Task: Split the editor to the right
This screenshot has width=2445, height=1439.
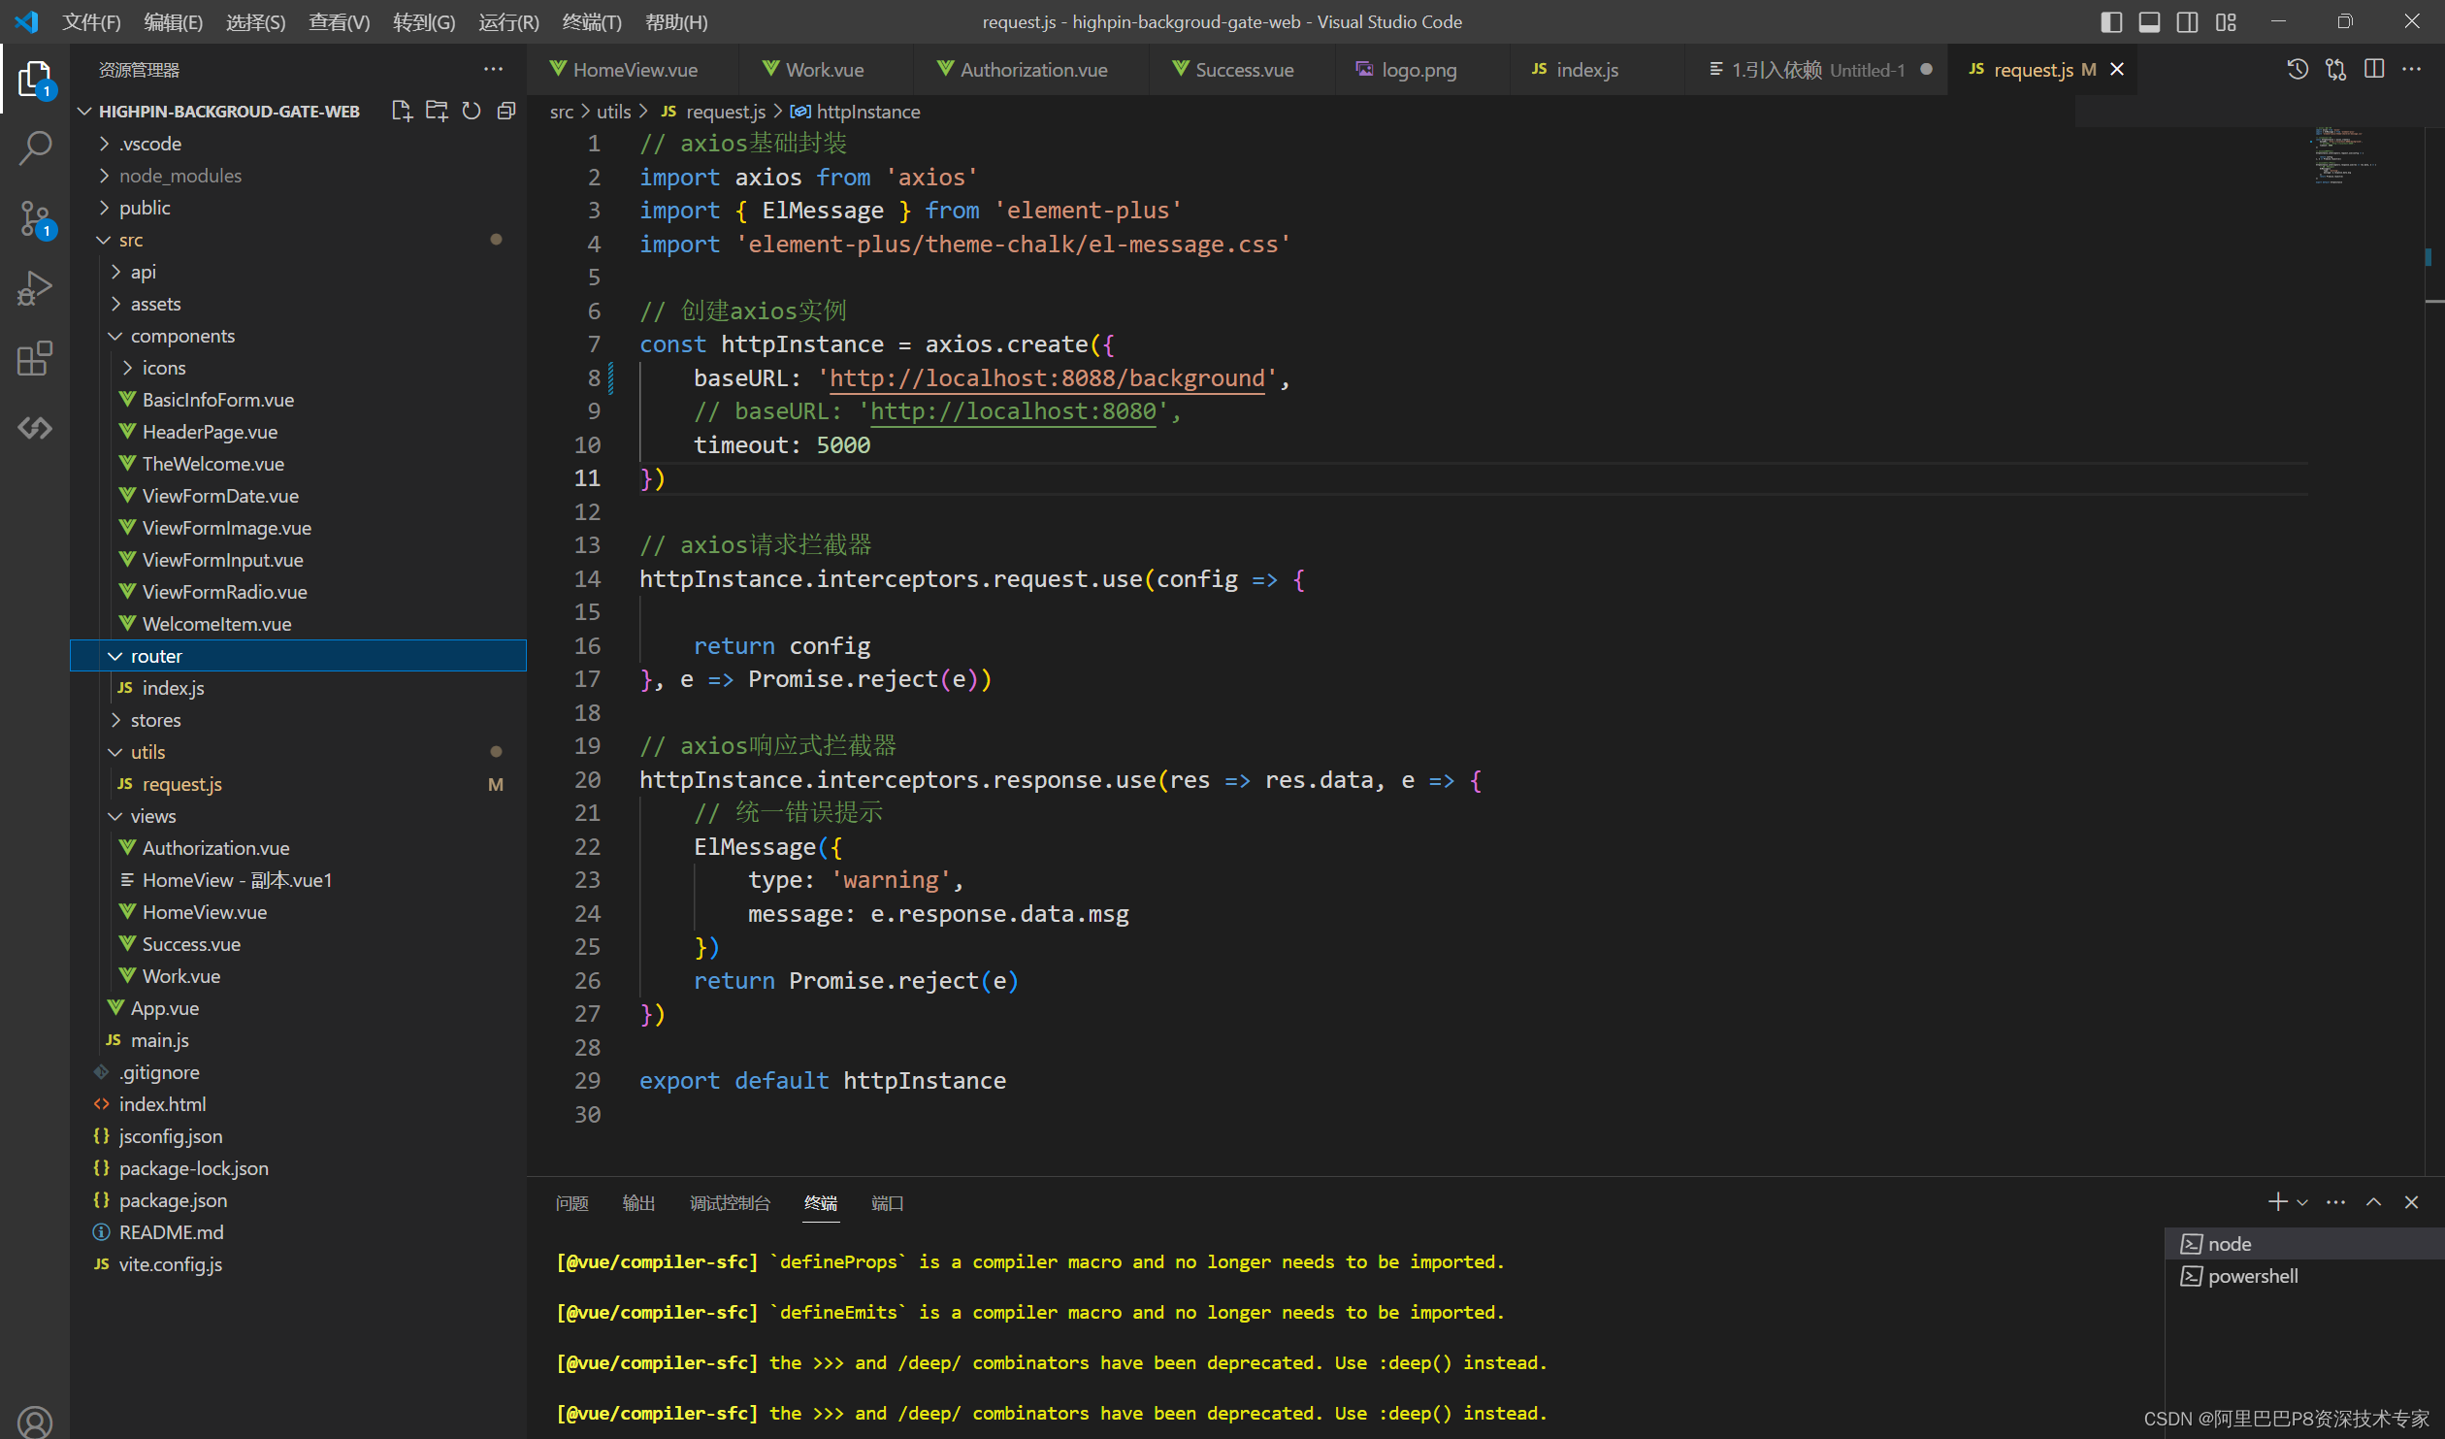Action: tap(2373, 70)
